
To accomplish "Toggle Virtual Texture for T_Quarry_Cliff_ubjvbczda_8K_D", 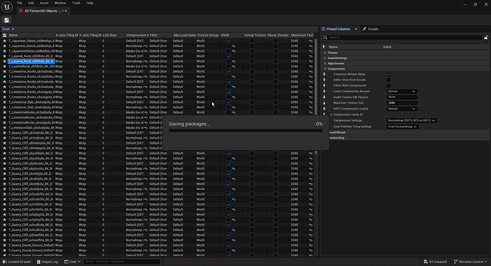I will [x=252, y=164].
